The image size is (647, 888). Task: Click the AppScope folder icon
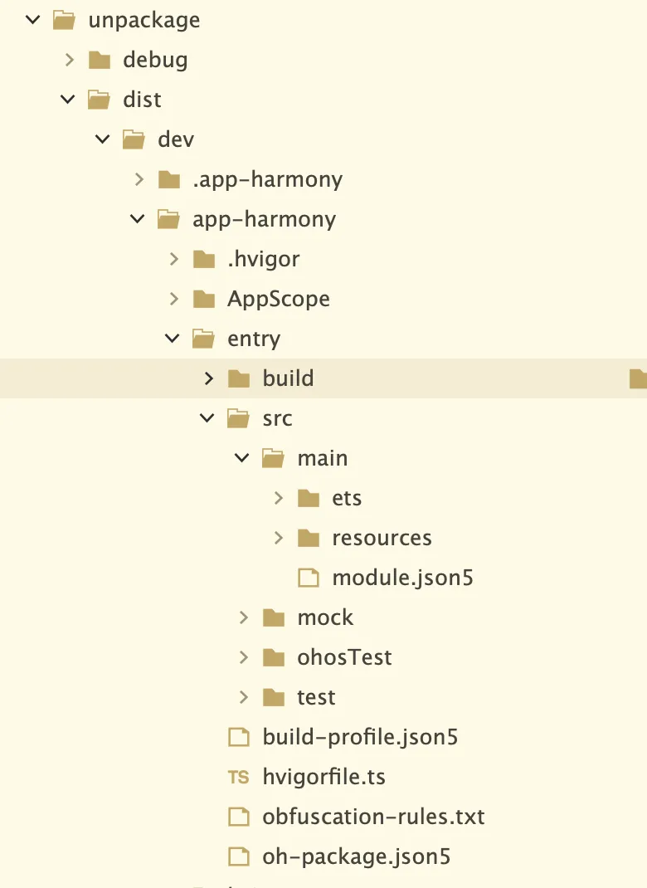pyautogui.click(x=204, y=299)
